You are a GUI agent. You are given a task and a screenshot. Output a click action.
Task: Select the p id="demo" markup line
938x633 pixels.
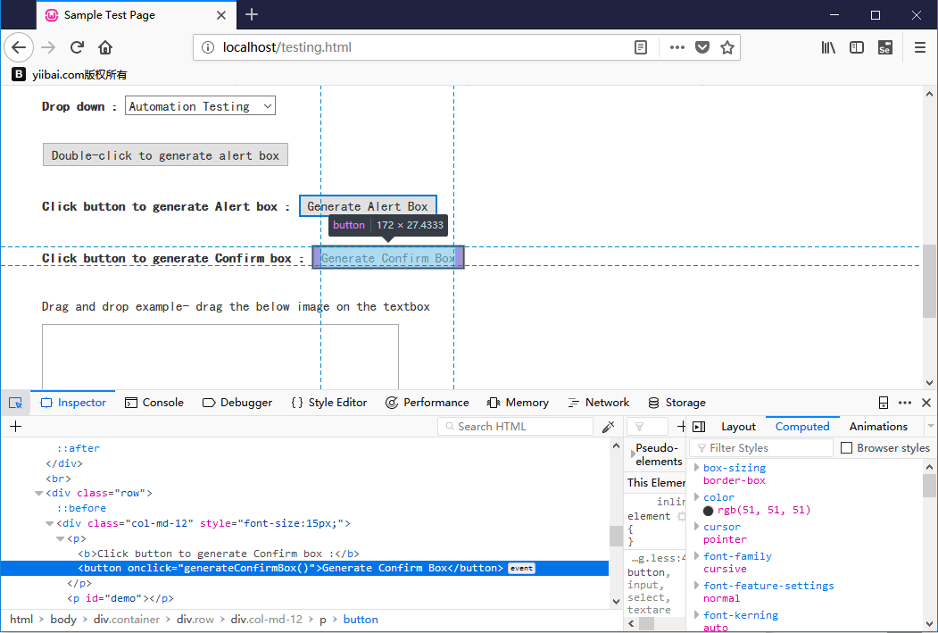pyautogui.click(x=120, y=598)
